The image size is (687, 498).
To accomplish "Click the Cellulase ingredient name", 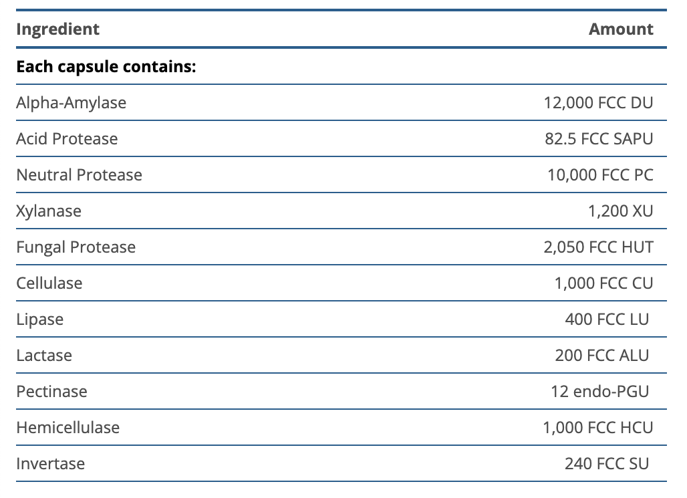I will click(49, 283).
